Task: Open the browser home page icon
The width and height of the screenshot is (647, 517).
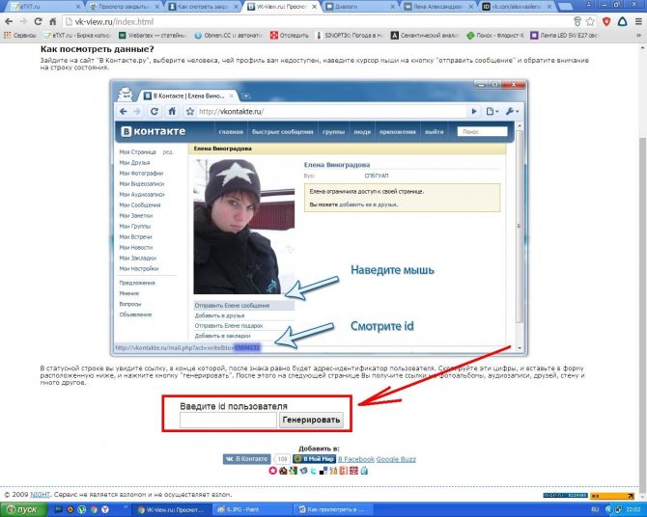Action: click(52, 21)
